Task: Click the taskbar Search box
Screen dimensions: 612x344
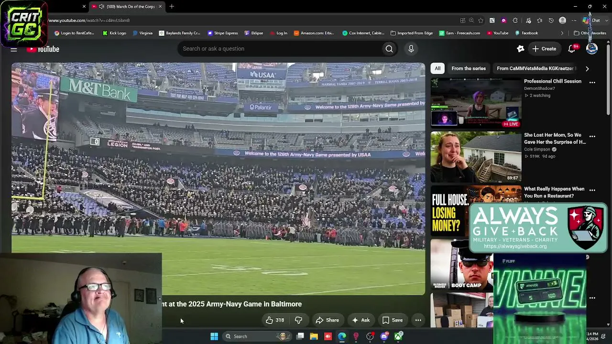Action: point(257,336)
